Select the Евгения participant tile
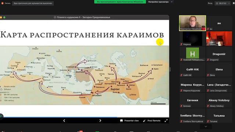 click(x=192, y=100)
